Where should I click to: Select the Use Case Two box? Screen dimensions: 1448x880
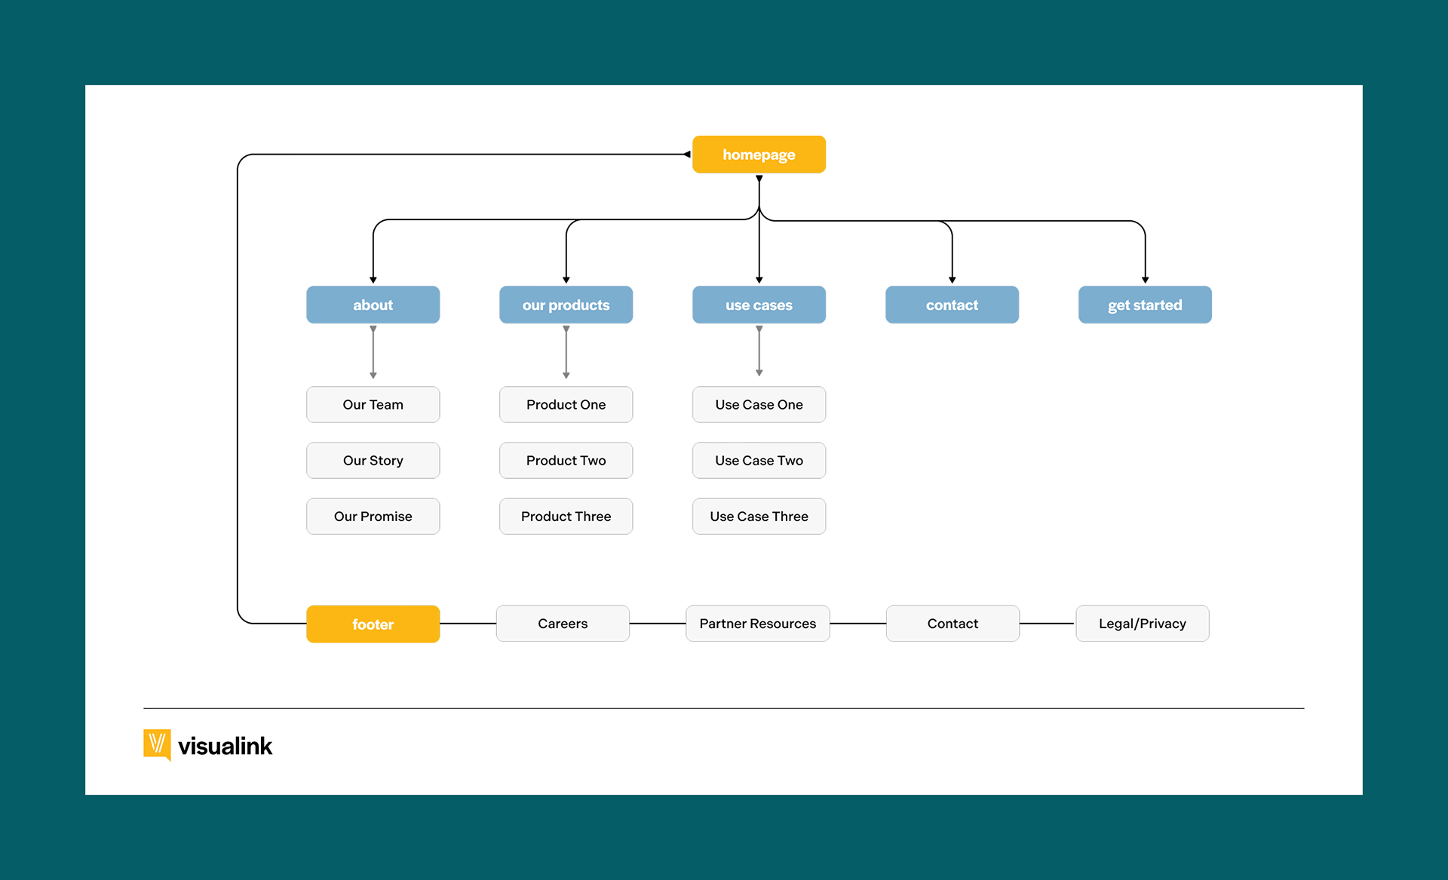click(759, 460)
